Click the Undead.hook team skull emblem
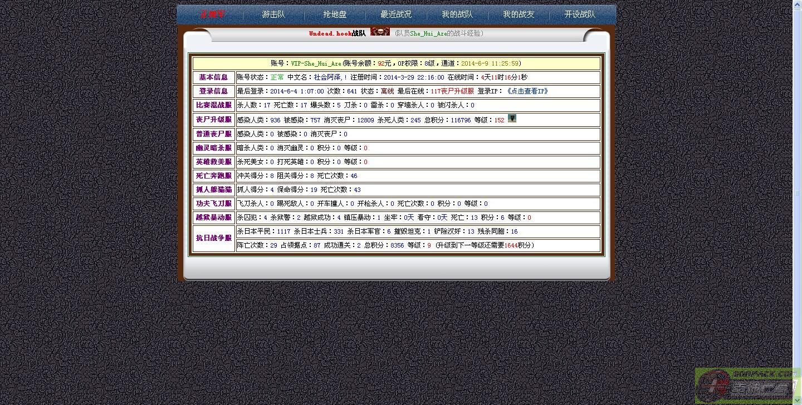Viewport: 802px width, 405px height. pos(380,32)
